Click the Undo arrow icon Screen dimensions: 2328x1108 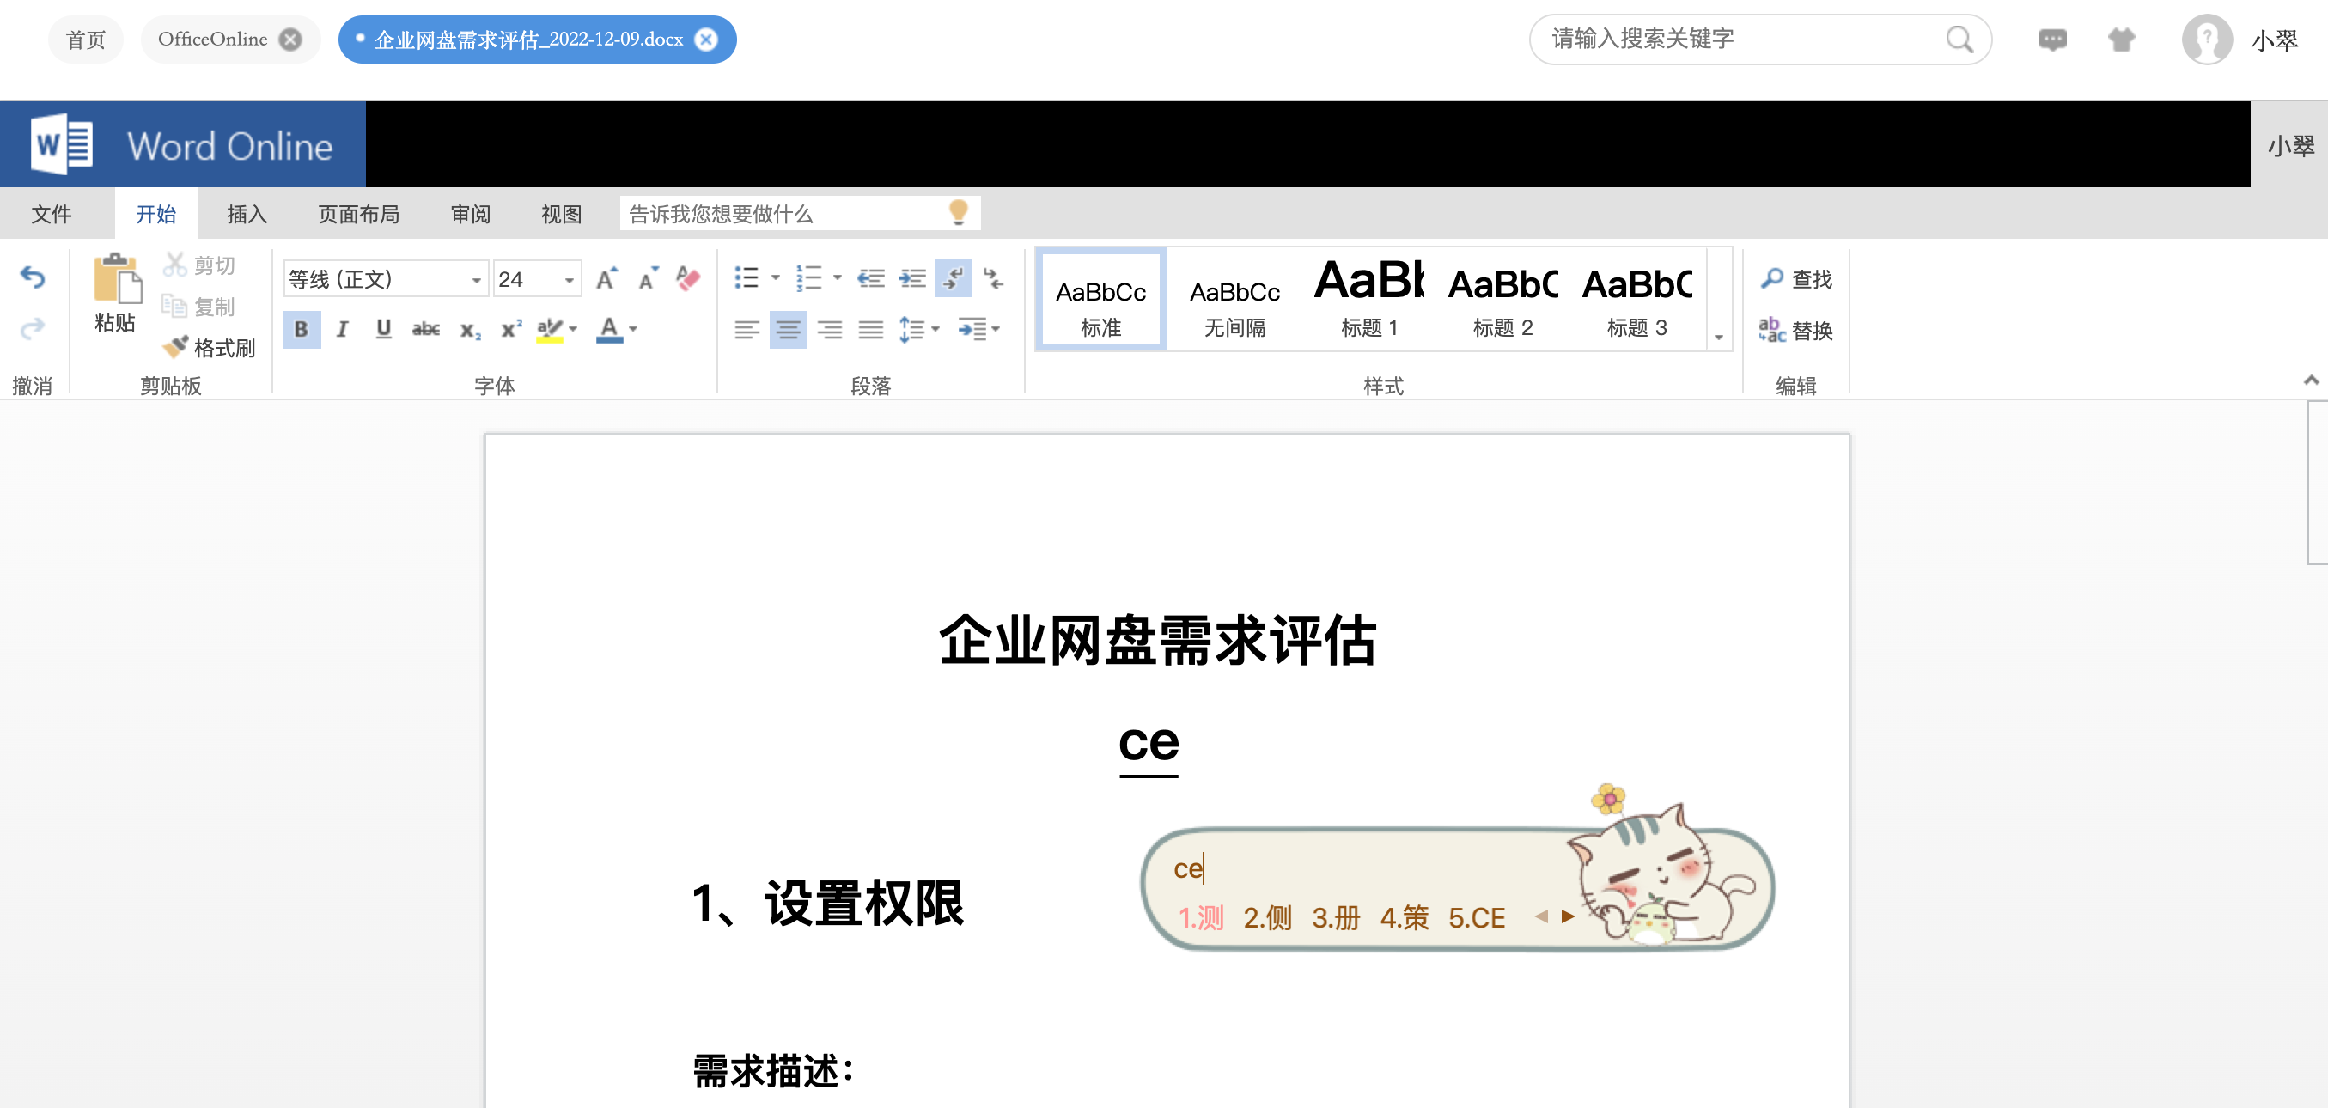tap(33, 277)
